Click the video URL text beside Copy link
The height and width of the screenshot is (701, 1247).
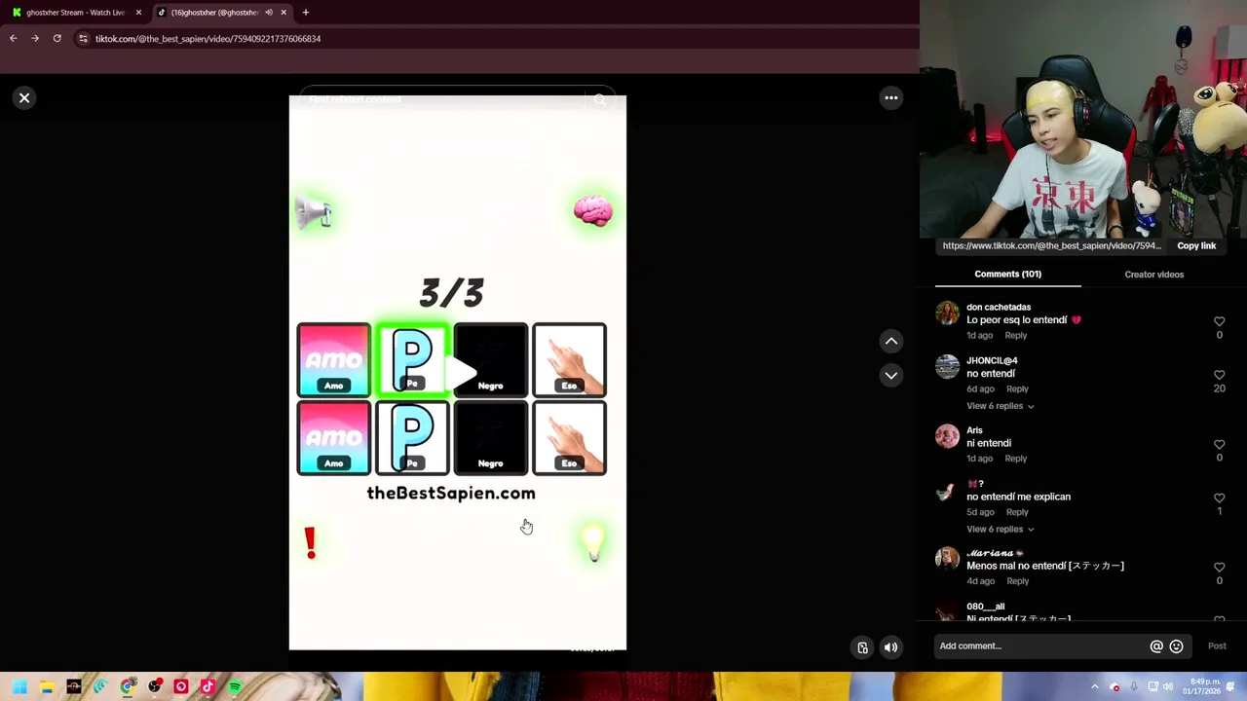coord(1051,246)
